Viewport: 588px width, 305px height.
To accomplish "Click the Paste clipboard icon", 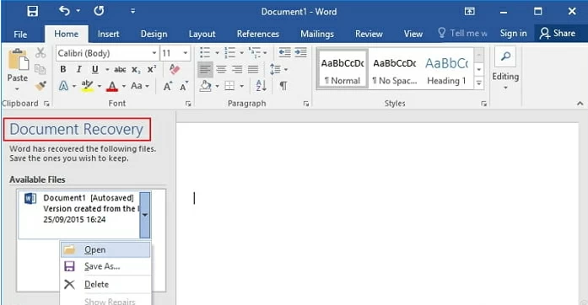I will pos(18,60).
